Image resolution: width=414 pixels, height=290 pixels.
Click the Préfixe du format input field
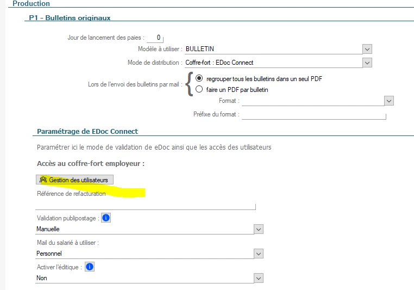[313, 114]
